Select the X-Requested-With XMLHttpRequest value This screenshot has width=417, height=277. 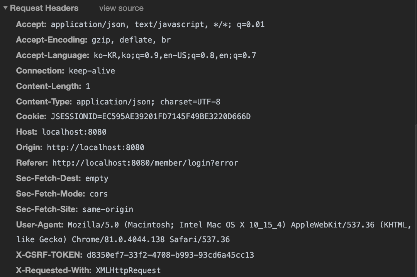pos(128,270)
